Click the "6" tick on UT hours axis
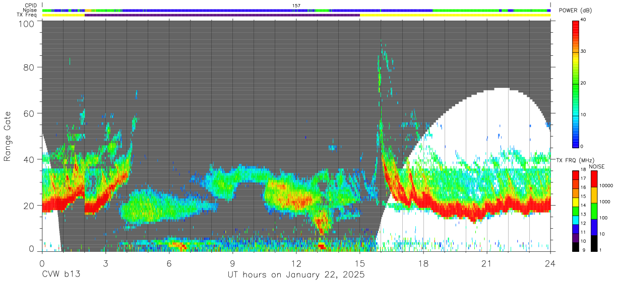 pyautogui.click(x=169, y=263)
